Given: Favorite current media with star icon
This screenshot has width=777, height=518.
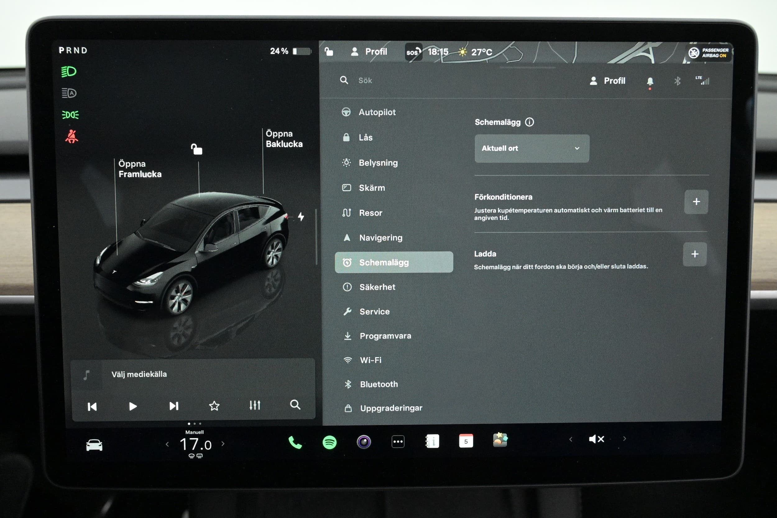Looking at the screenshot, I should [214, 406].
